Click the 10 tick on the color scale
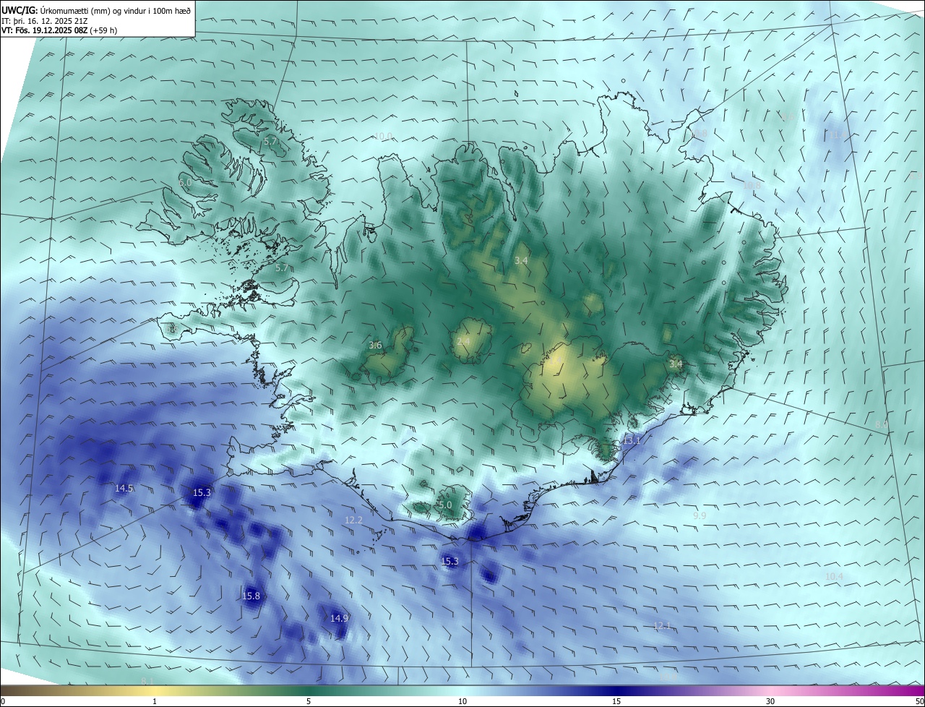Image resolution: width=925 pixels, height=707 pixels. click(x=462, y=701)
